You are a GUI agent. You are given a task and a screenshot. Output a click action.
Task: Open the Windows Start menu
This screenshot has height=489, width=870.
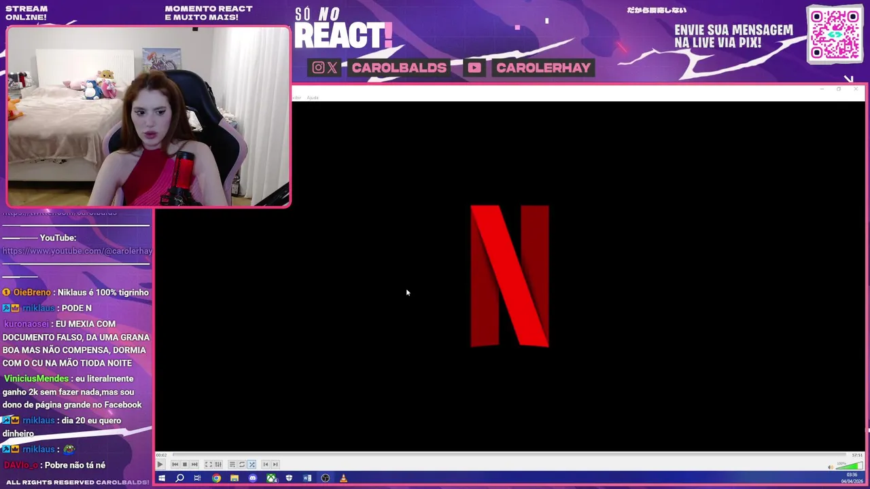coord(162,478)
